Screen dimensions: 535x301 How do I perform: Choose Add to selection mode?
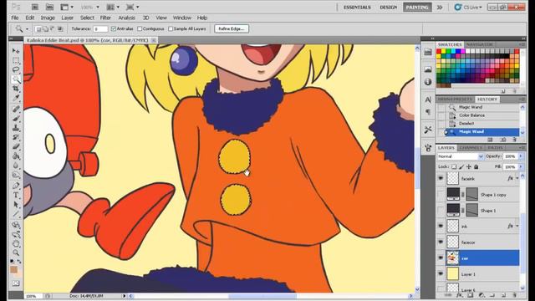click(x=45, y=29)
